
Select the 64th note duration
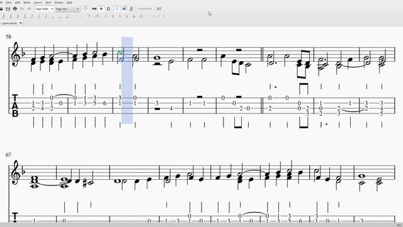11,16
